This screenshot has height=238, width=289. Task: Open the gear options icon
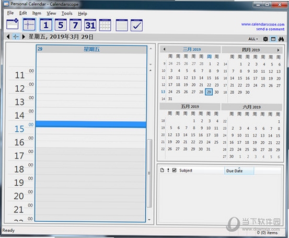point(265,39)
